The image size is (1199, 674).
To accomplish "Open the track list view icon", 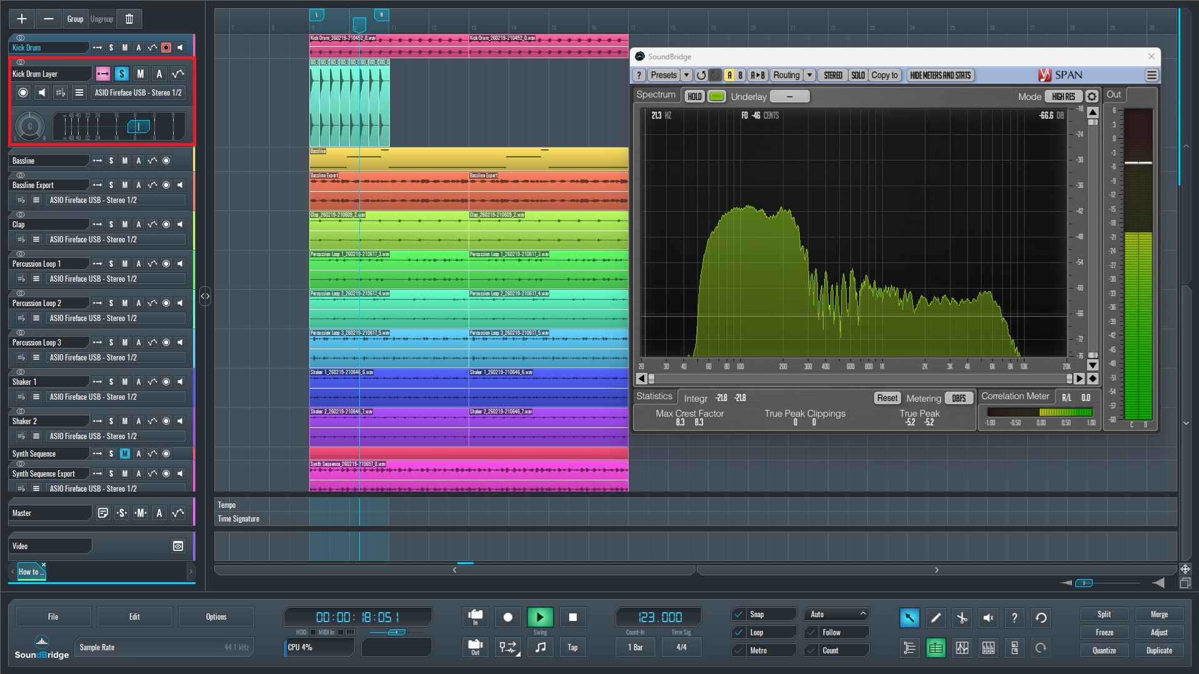I will pyautogui.click(x=910, y=648).
